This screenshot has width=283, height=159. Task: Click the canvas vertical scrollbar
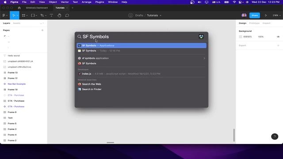pos(234,135)
